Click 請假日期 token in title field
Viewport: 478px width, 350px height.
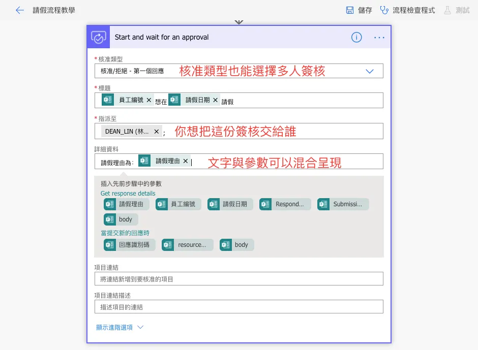(194, 100)
